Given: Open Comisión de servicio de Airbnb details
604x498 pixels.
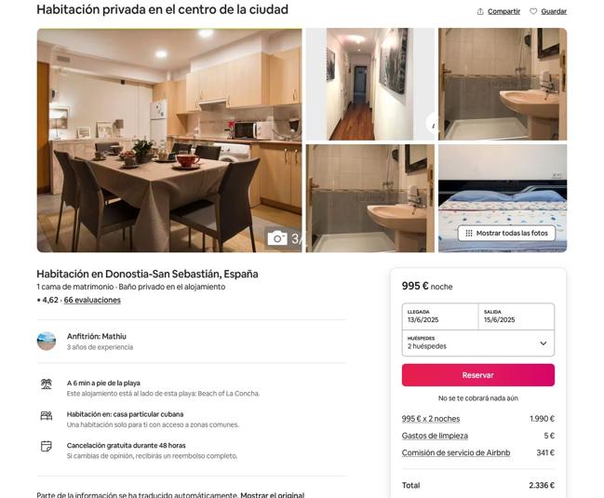Looking at the screenshot, I should 456,452.
